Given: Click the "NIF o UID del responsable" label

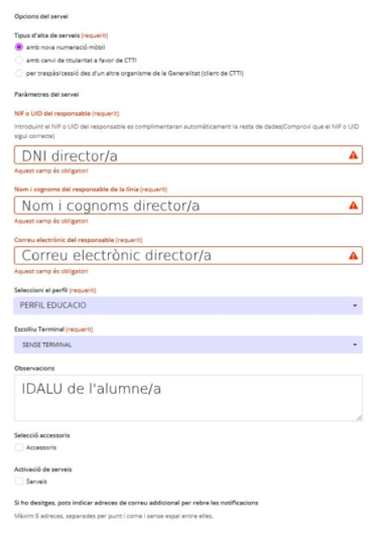Looking at the screenshot, I should tap(52, 113).
